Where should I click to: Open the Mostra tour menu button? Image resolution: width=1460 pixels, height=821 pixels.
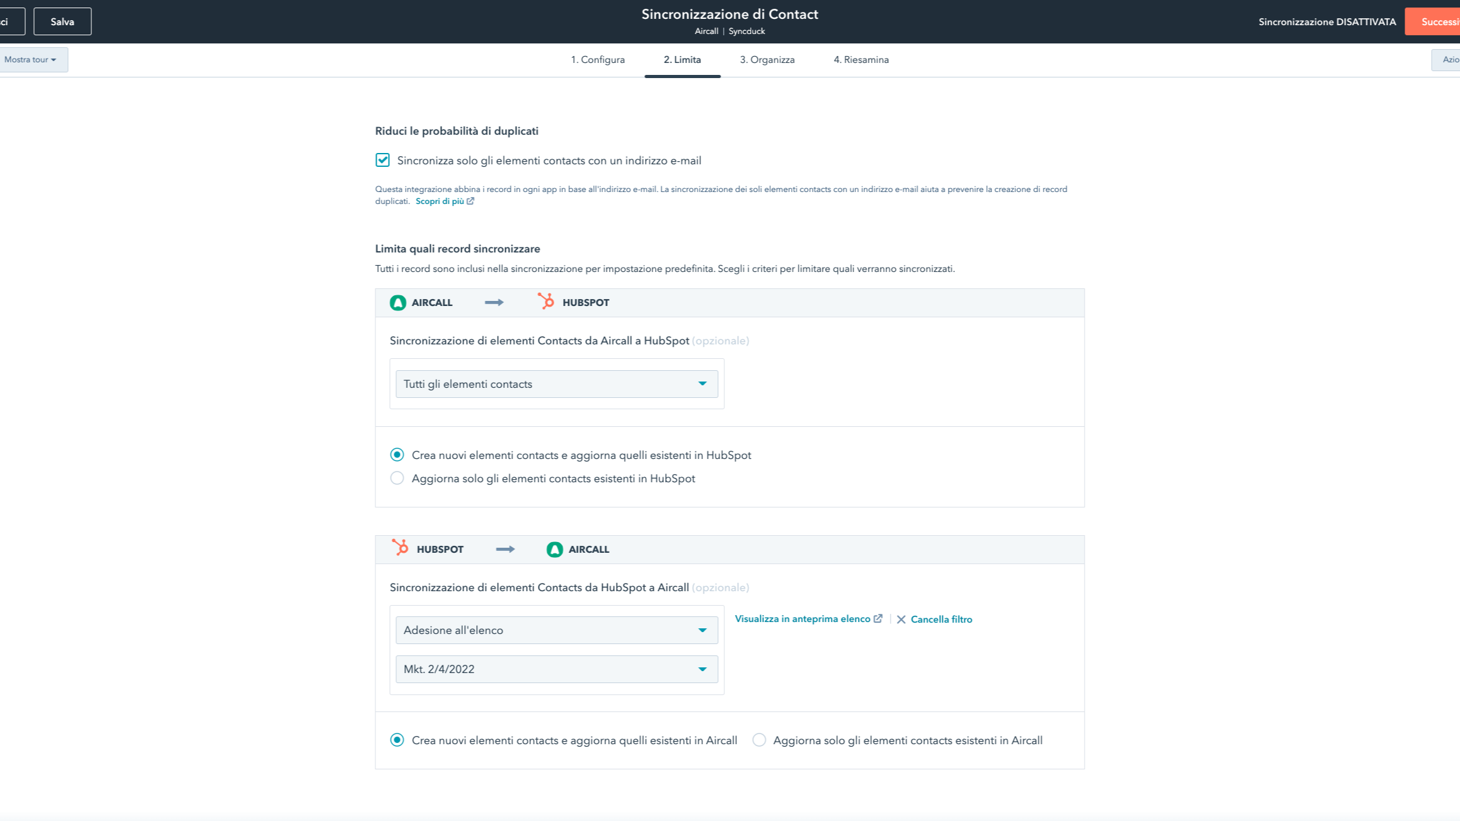[x=30, y=60]
